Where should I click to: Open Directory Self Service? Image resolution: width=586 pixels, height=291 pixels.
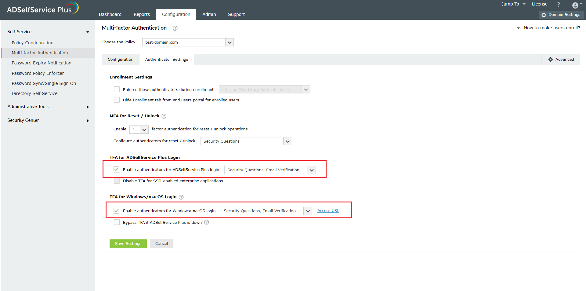[34, 93]
